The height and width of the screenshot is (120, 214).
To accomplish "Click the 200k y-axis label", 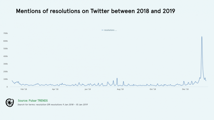I will 5,71.
